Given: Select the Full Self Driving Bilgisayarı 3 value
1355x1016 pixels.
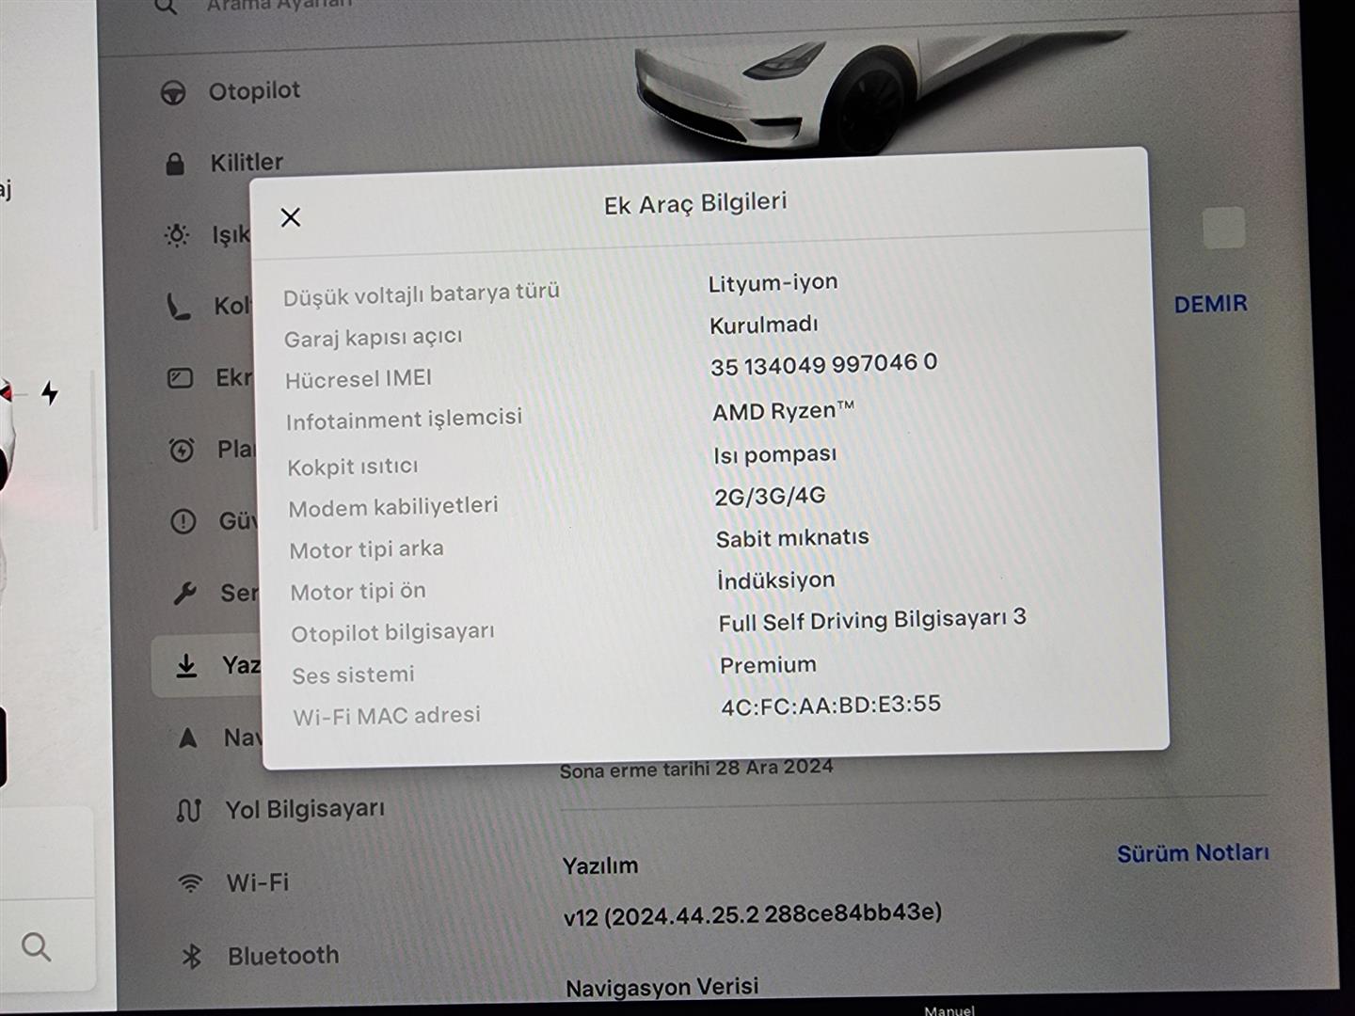Looking at the screenshot, I should pos(872,621).
